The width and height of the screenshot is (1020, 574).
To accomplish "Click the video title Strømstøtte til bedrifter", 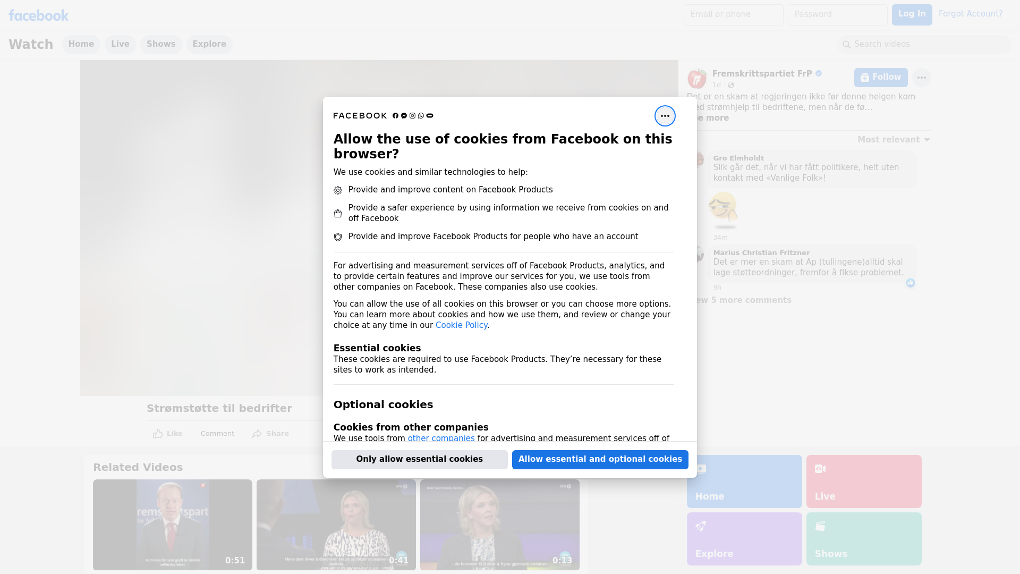I will point(219,409).
